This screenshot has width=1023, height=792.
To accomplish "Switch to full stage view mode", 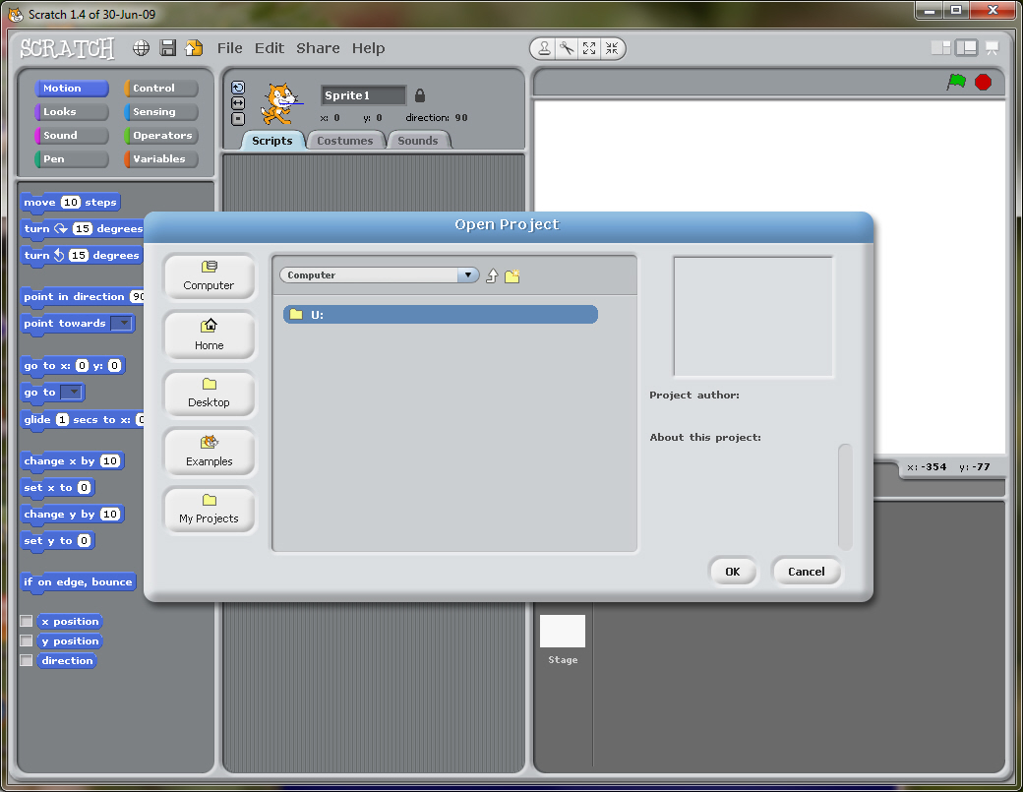I will tap(966, 47).
